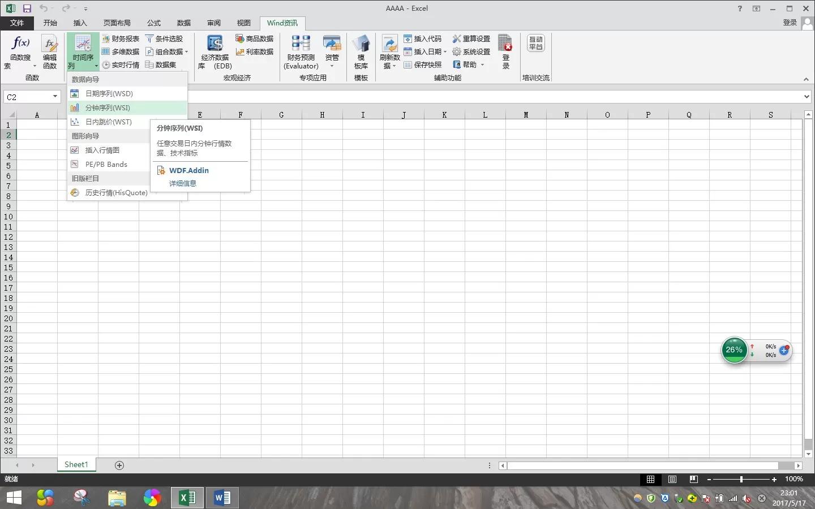Open 财务预测 (Evaluator)
Viewport: 815px width, 509px height.
pos(301,52)
